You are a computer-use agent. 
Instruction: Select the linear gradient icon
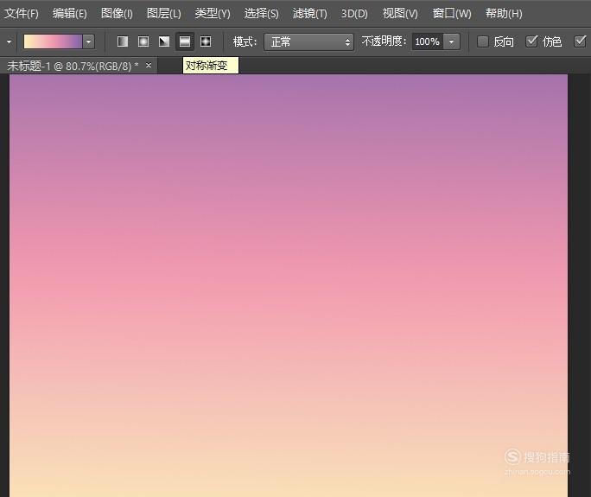pyautogui.click(x=123, y=41)
